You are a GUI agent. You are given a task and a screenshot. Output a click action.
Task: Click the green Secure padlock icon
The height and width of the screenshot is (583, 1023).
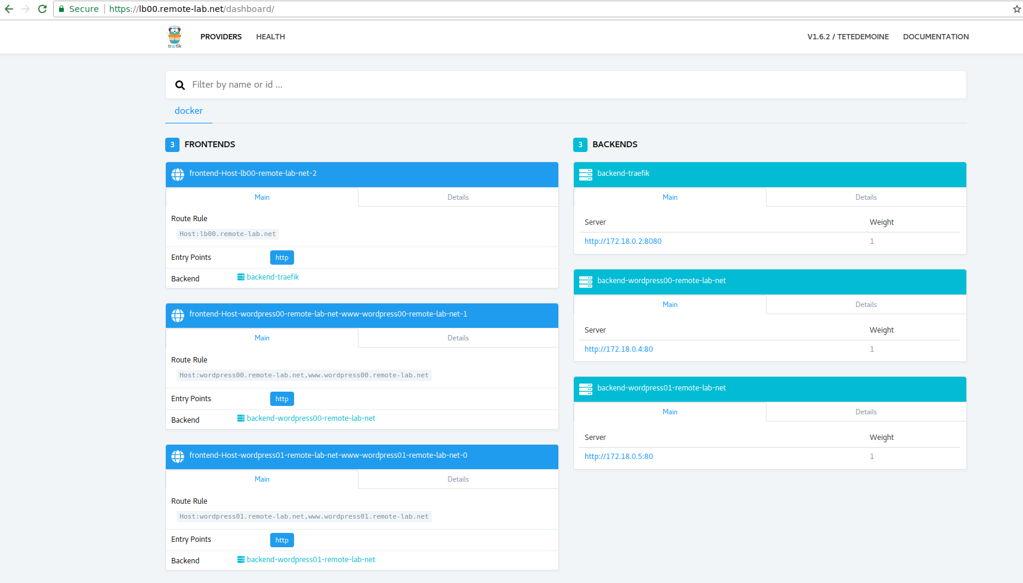click(x=61, y=9)
